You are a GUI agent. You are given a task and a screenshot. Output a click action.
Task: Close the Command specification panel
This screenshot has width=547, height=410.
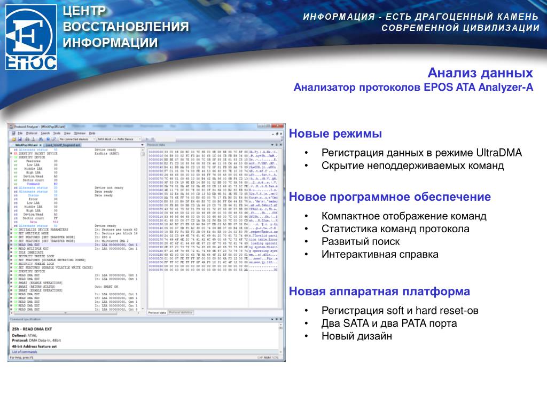[x=280, y=319]
